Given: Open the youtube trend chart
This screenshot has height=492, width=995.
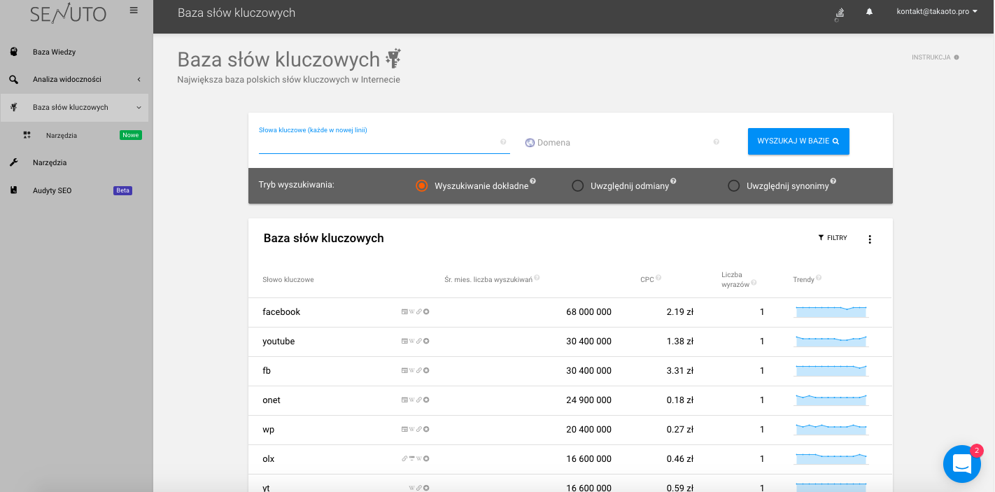Looking at the screenshot, I should [831, 342].
